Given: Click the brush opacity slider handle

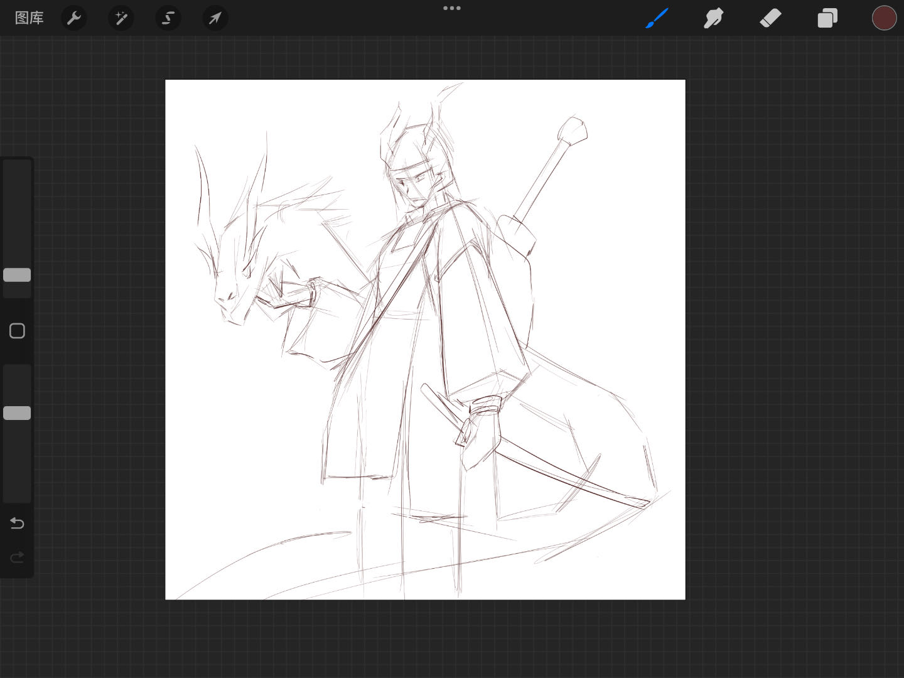Looking at the screenshot, I should click(x=17, y=413).
